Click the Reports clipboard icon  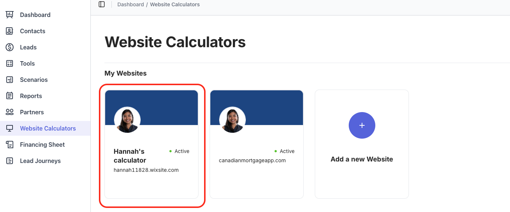click(10, 96)
